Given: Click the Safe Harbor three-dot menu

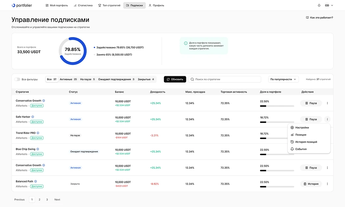Looking at the screenshot, I should 327,119.
